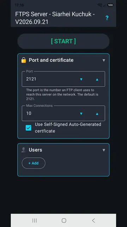Viewport: 127px width, 227px height.
Task: Collapse the Users section arrow
Action: [104, 150]
